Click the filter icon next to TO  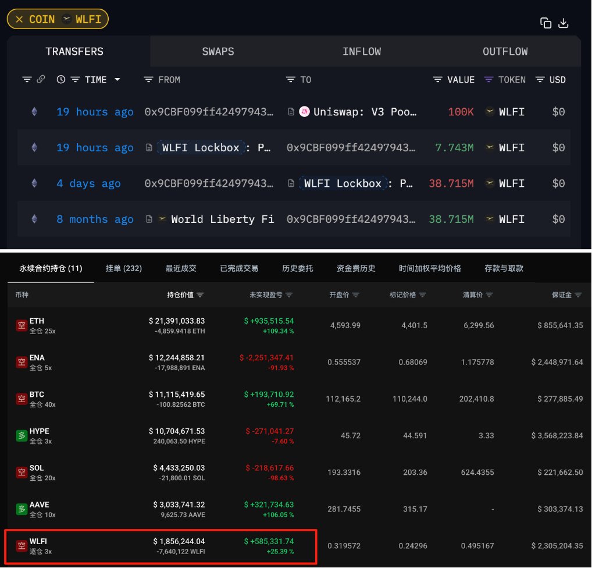(x=290, y=79)
